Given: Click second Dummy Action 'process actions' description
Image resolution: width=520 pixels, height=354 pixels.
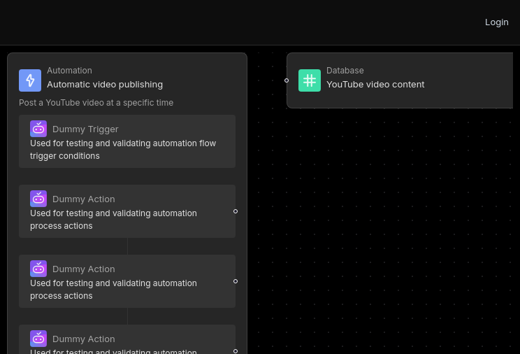Looking at the screenshot, I should [62, 296].
